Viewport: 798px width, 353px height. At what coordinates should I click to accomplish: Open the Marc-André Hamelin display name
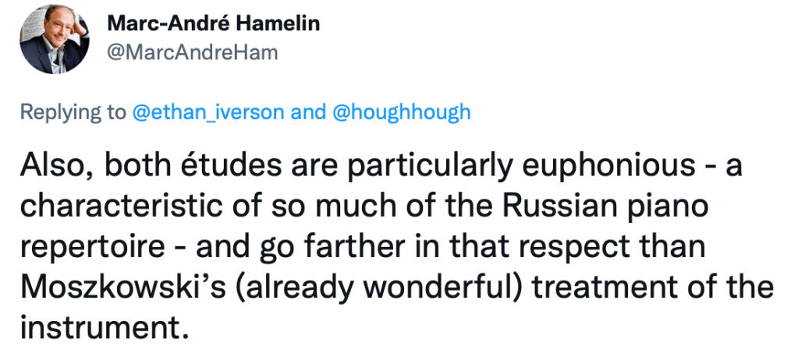[213, 23]
